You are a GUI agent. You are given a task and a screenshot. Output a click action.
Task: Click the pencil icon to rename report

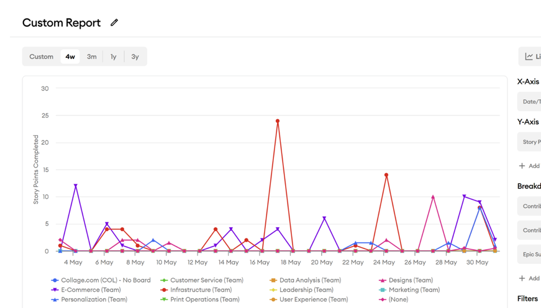click(x=114, y=23)
